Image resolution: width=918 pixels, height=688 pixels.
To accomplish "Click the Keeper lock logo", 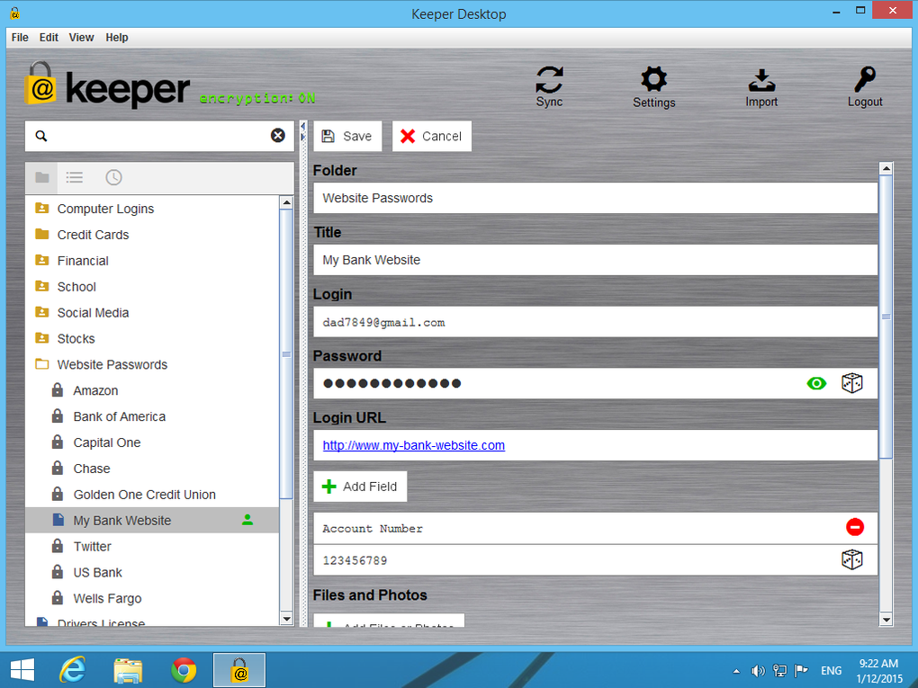I will click(x=40, y=84).
